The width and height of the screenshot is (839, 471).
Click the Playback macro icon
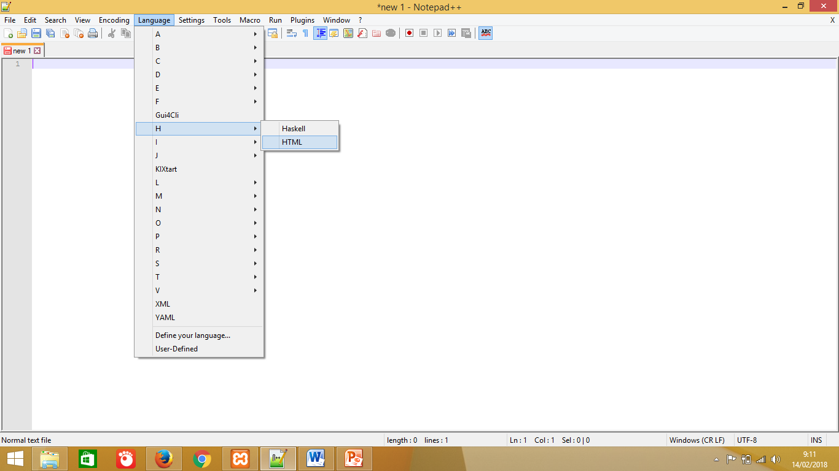(437, 33)
